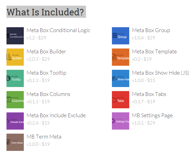Click the brown Term Meta icon
Image resolution: width=196 pixels, height=156 pixels.
coord(15,142)
